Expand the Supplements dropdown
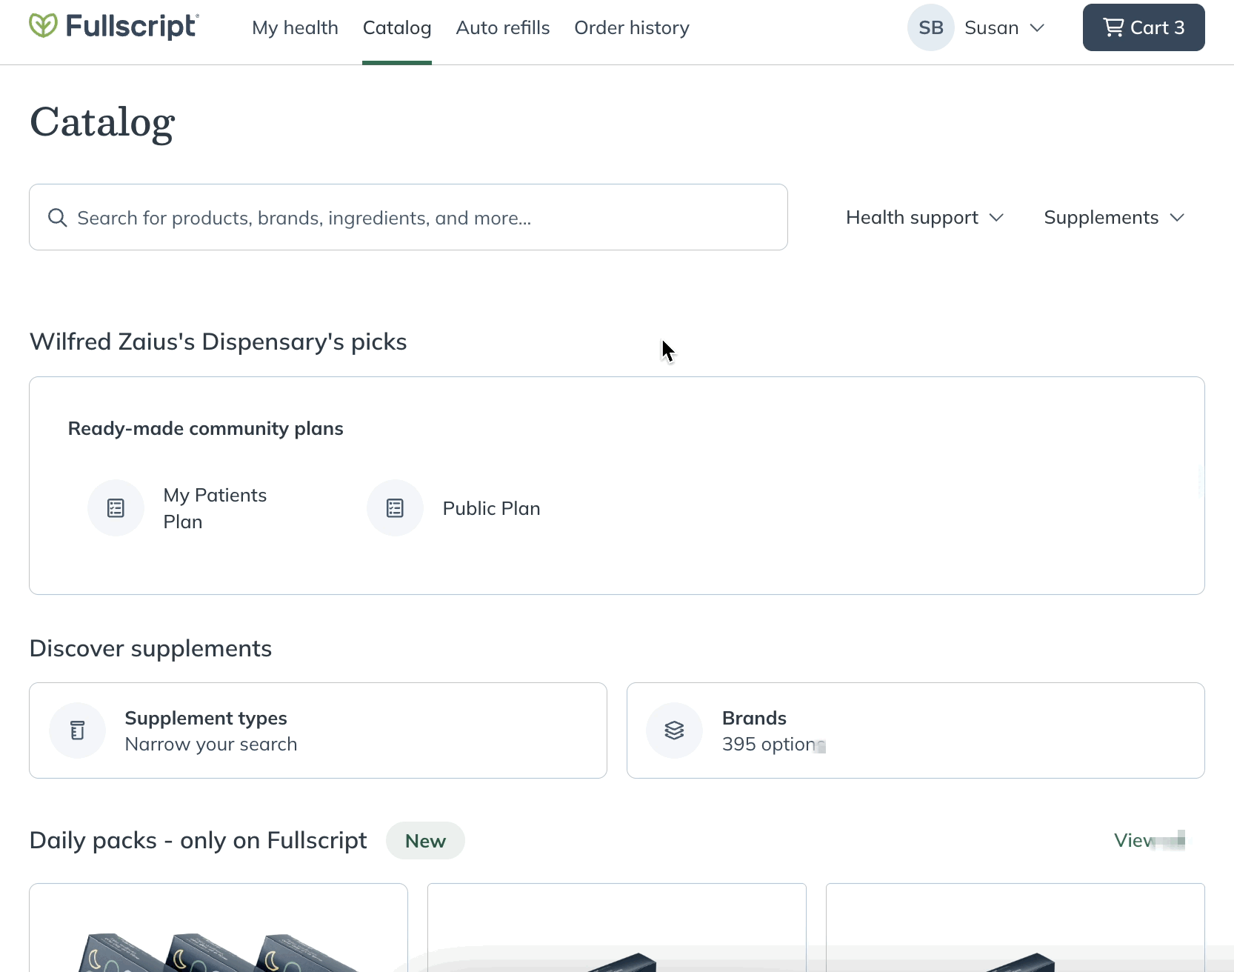 coord(1115,218)
